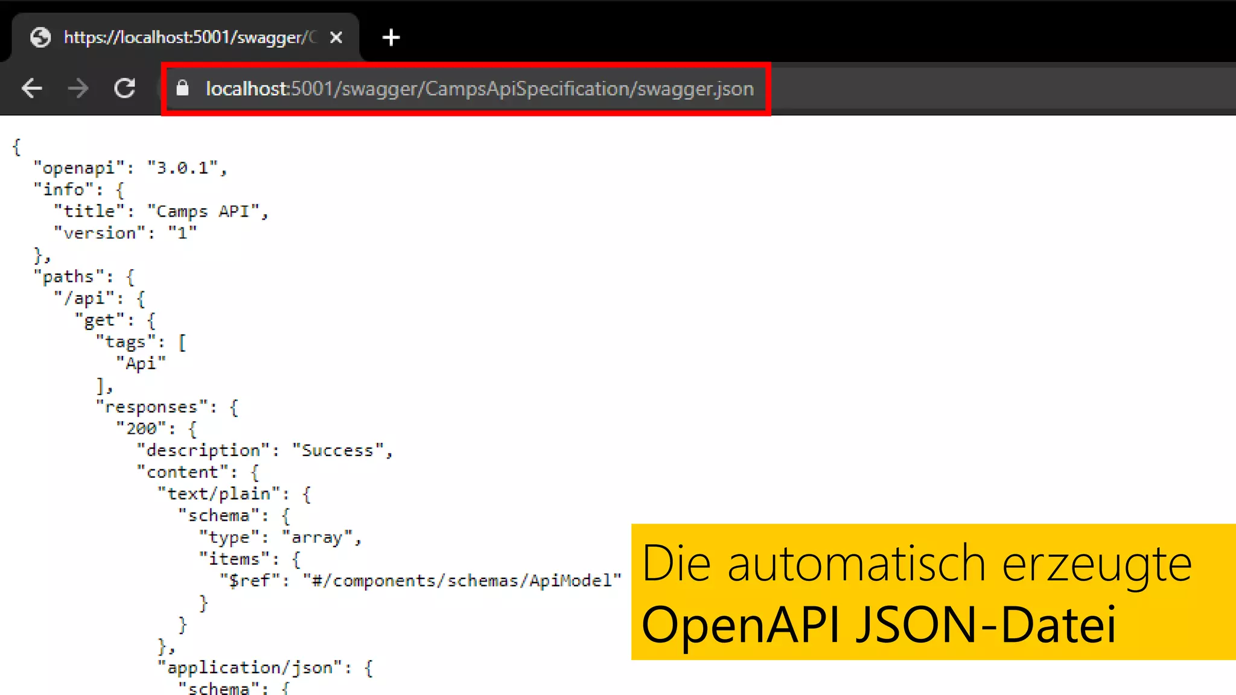The height and width of the screenshot is (695, 1236).
Task: Click the "$ref" ApiModel schema line
Action: point(421,580)
